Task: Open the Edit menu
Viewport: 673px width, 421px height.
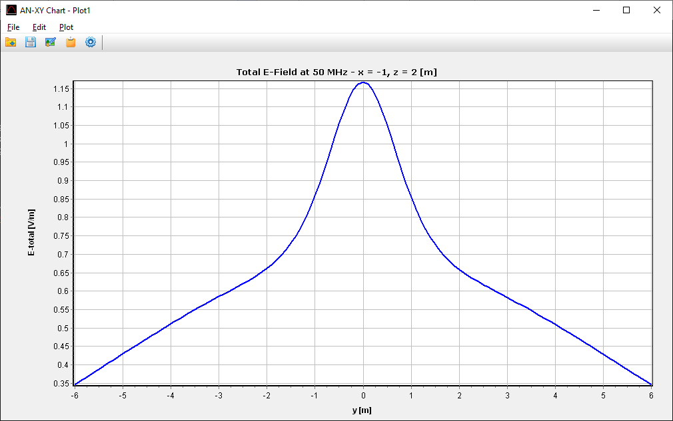Action: (39, 27)
